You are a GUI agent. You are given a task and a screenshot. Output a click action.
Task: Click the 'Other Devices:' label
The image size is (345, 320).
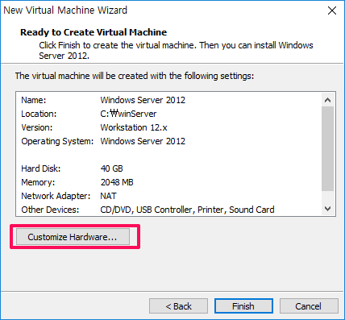(x=50, y=210)
